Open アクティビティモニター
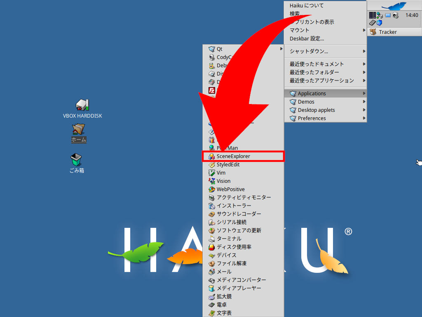The image size is (422, 317). [243, 198]
